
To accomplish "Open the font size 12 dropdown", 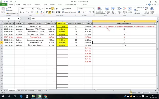I will [38, 9].
